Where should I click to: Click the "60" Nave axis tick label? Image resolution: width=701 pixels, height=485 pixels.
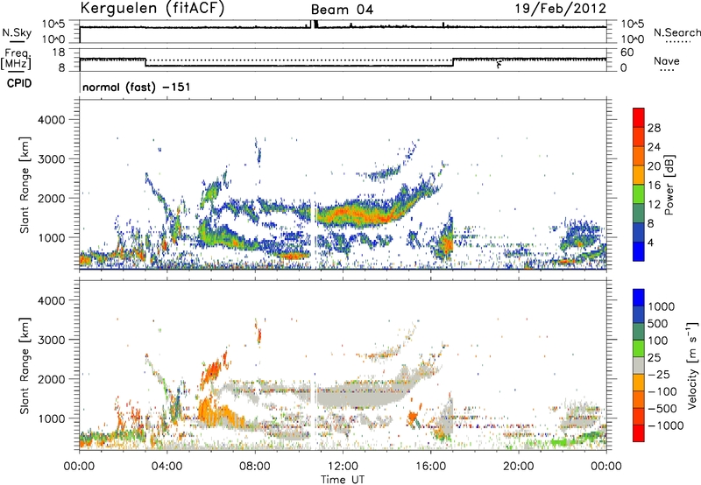click(x=627, y=53)
